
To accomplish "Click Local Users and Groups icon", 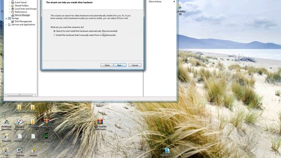I will click(13, 9).
